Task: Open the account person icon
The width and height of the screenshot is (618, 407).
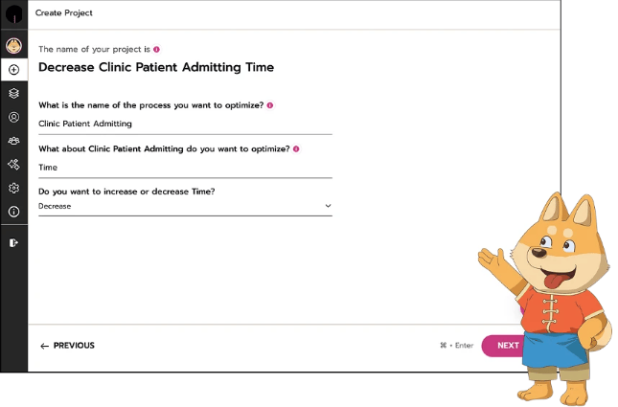Action: point(13,118)
